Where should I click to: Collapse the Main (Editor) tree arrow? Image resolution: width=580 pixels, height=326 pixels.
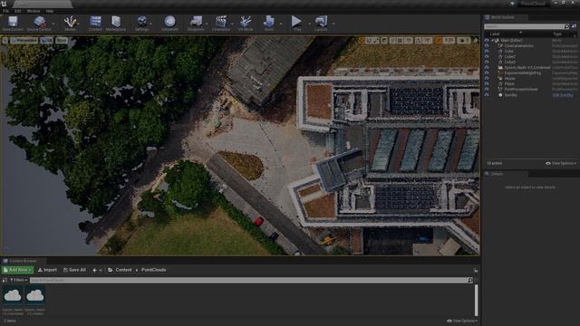click(493, 40)
